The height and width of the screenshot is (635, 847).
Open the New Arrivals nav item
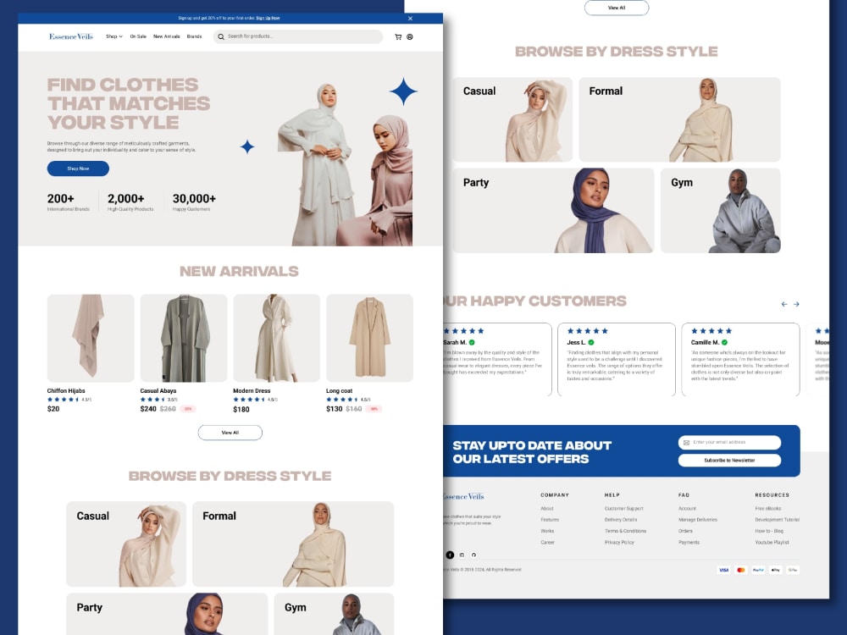pos(166,36)
